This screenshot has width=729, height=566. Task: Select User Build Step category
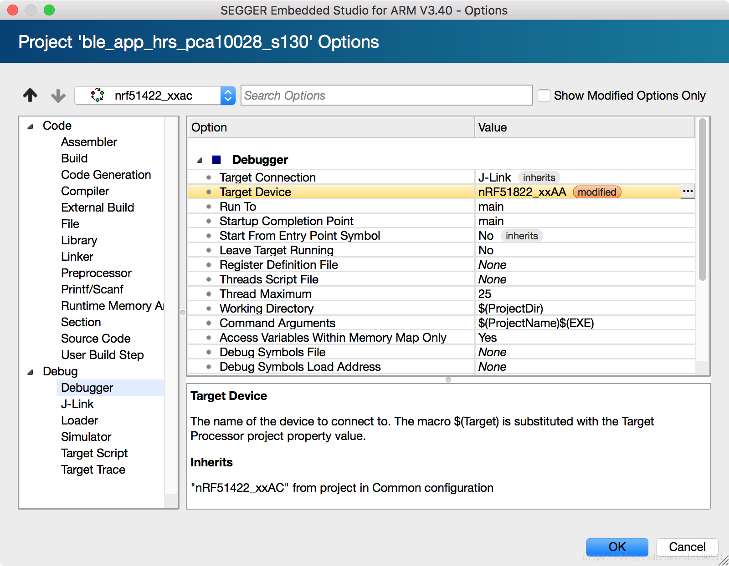(x=102, y=355)
